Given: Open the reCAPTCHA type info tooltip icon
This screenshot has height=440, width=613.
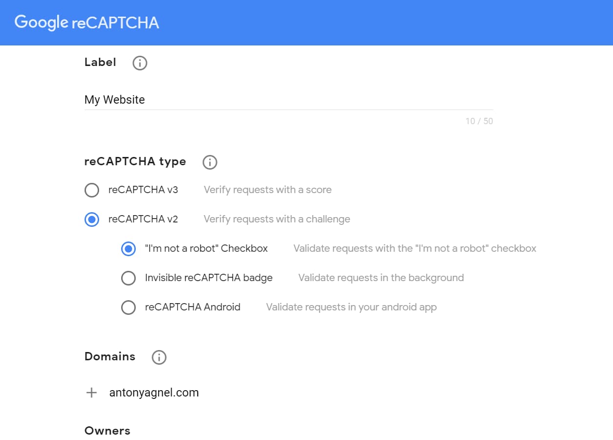Looking at the screenshot, I should pyautogui.click(x=210, y=162).
